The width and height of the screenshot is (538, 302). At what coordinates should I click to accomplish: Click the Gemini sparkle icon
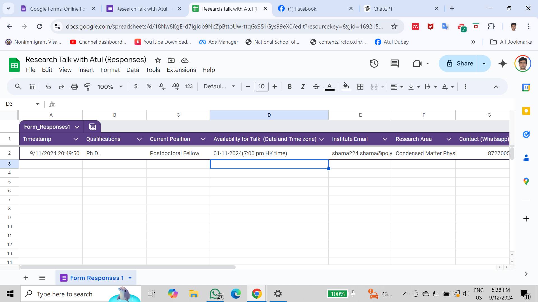pos(503,63)
